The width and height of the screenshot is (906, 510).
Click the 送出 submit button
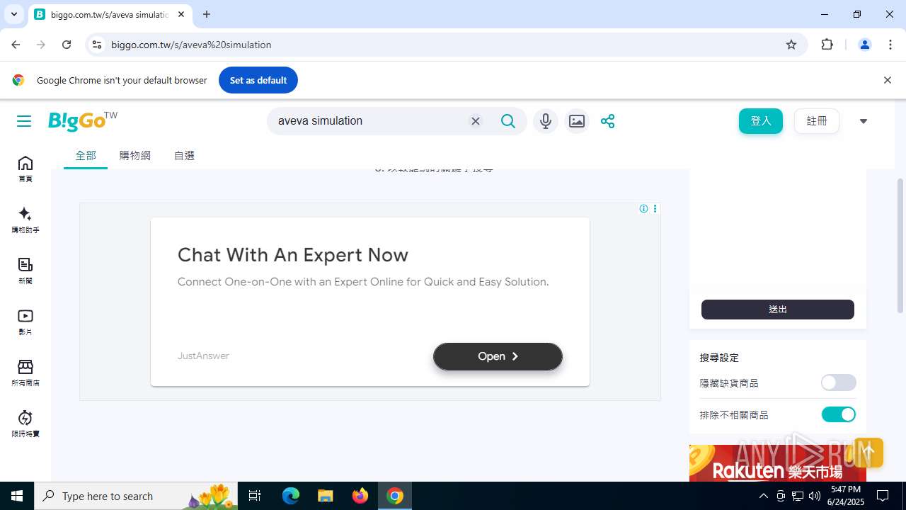coord(778,310)
